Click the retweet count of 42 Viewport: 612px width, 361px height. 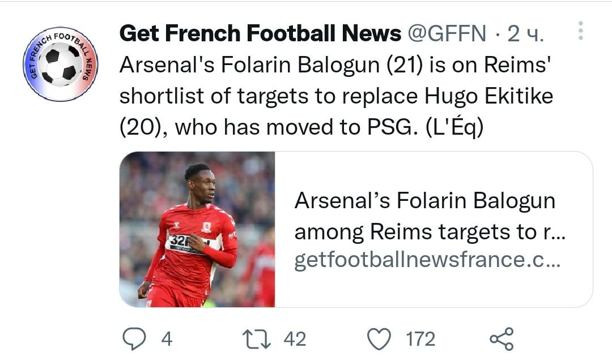(x=294, y=339)
